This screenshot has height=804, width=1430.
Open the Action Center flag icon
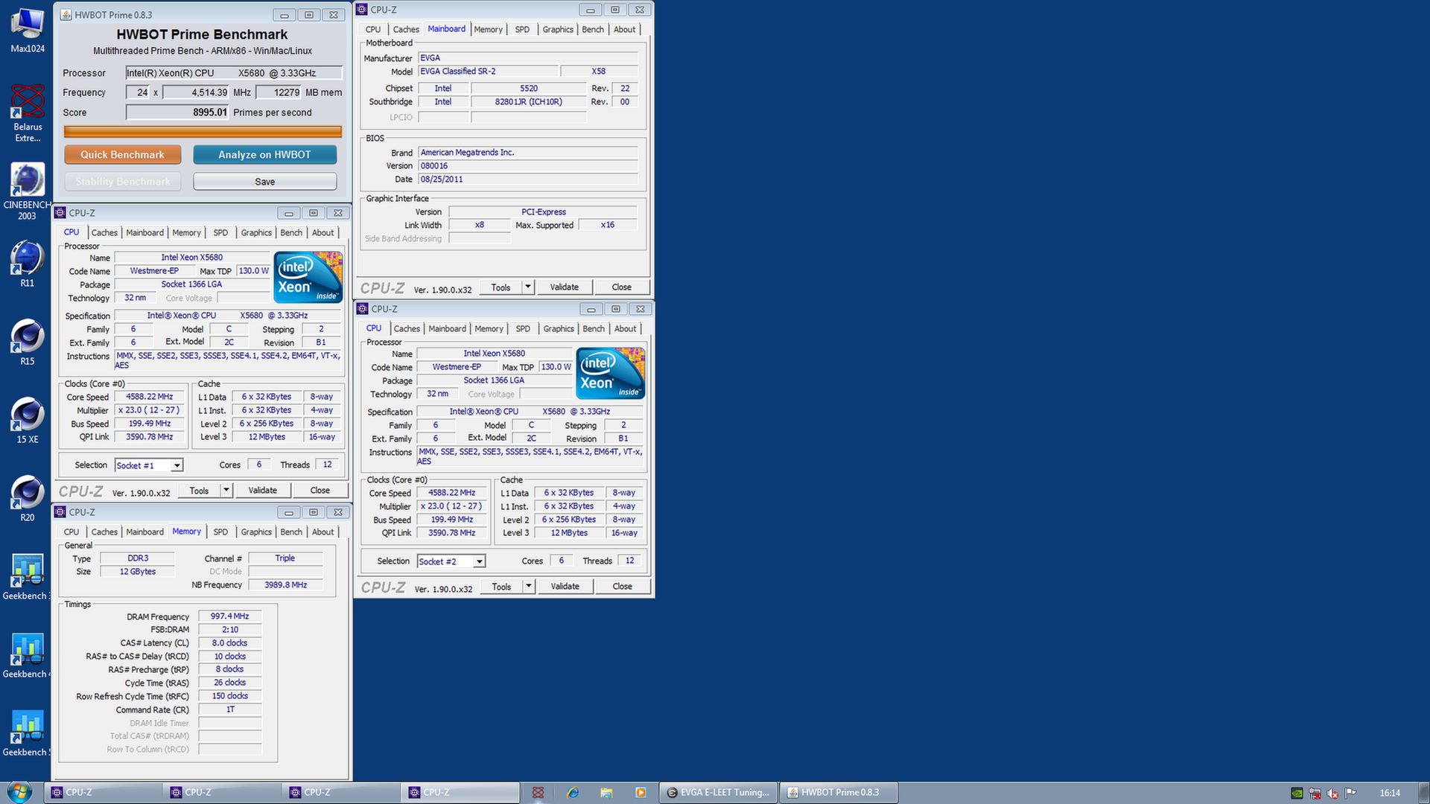(x=1351, y=794)
